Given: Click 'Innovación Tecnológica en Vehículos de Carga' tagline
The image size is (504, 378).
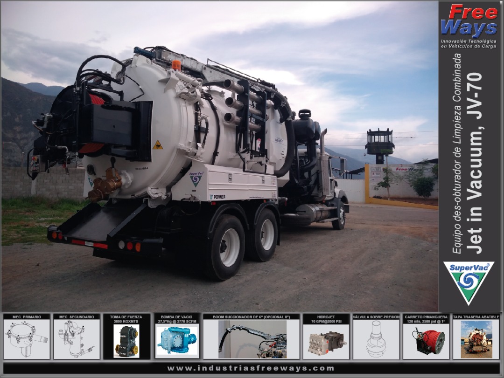Looking at the screenshot, I should pyautogui.click(x=469, y=44).
